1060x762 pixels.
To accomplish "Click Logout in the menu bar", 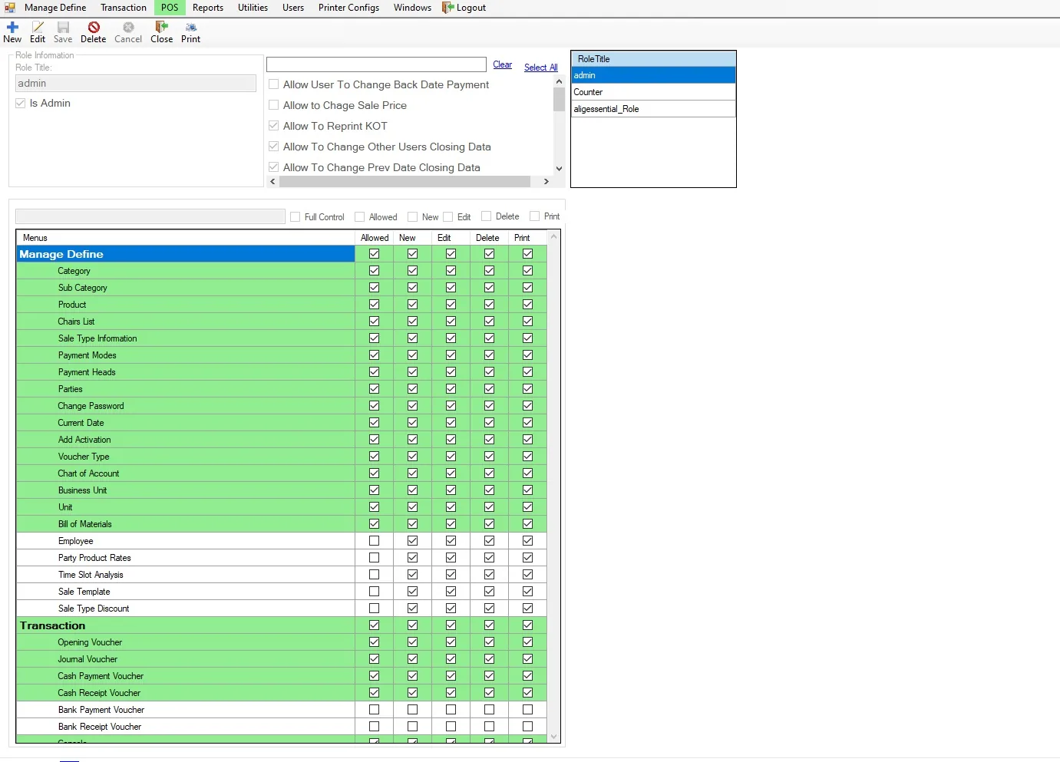I will click(x=464, y=8).
